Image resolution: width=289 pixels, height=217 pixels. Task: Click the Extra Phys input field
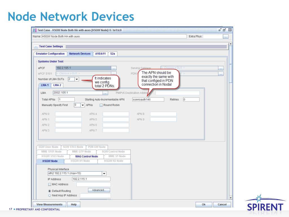213,36
